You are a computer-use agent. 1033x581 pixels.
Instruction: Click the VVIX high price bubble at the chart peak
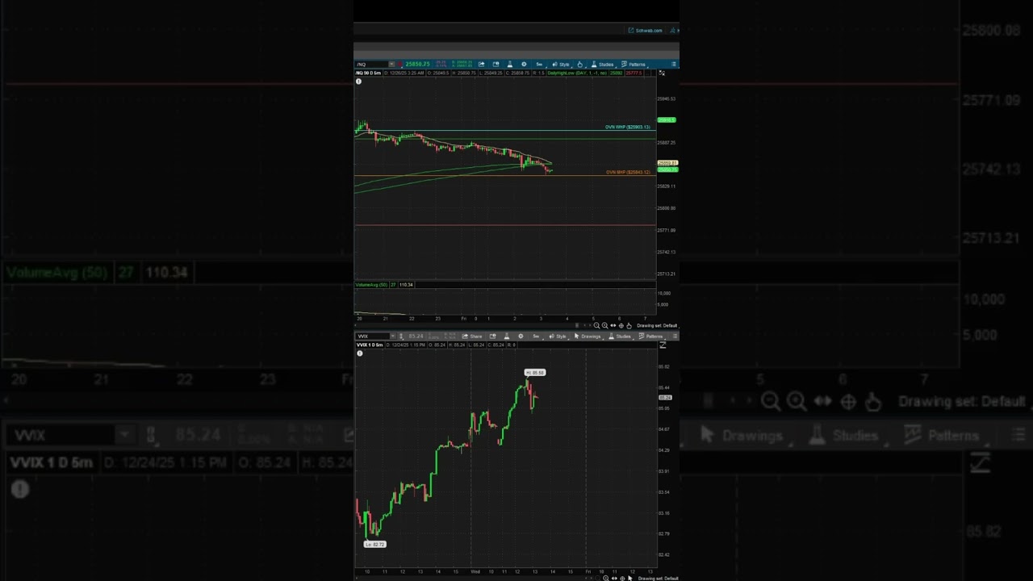click(534, 373)
